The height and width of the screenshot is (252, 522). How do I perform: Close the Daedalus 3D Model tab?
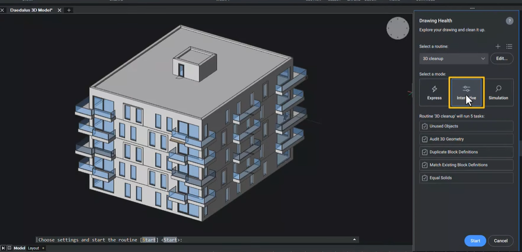click(x=59, y=10)
